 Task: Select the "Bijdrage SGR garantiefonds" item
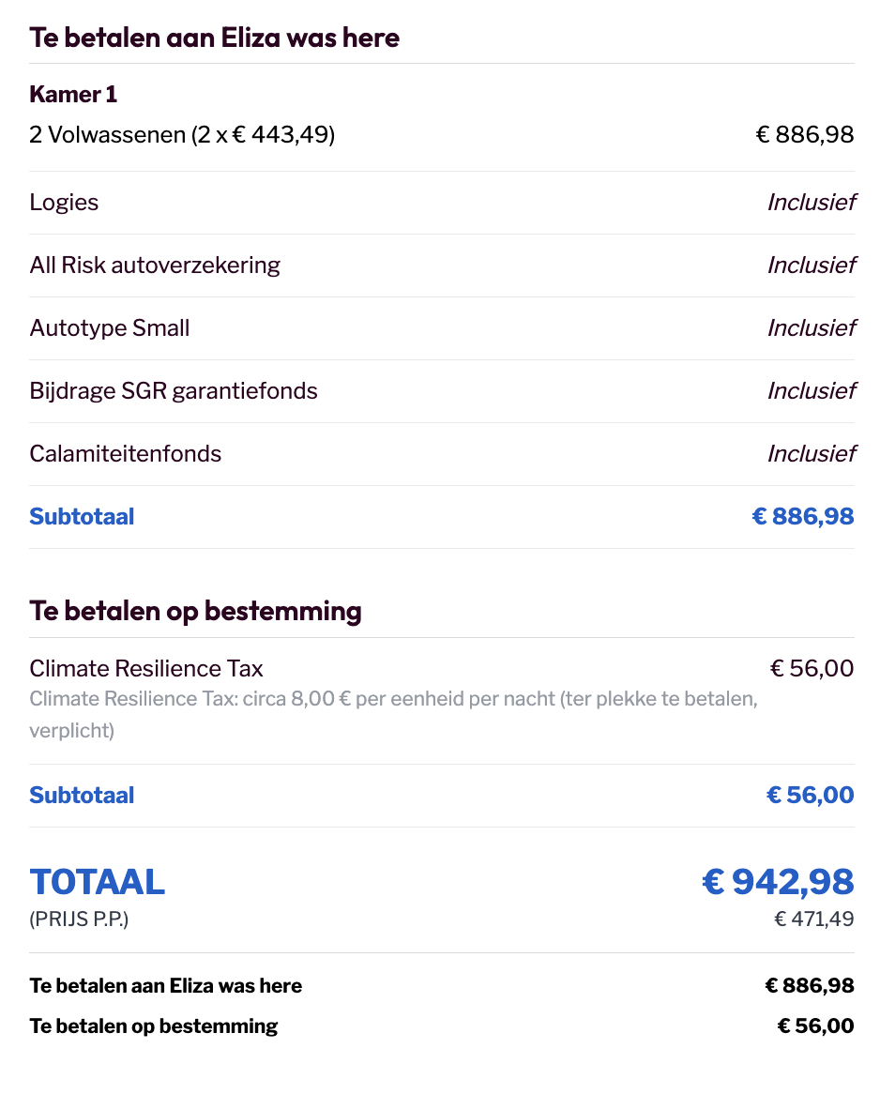tap(174, 391)
